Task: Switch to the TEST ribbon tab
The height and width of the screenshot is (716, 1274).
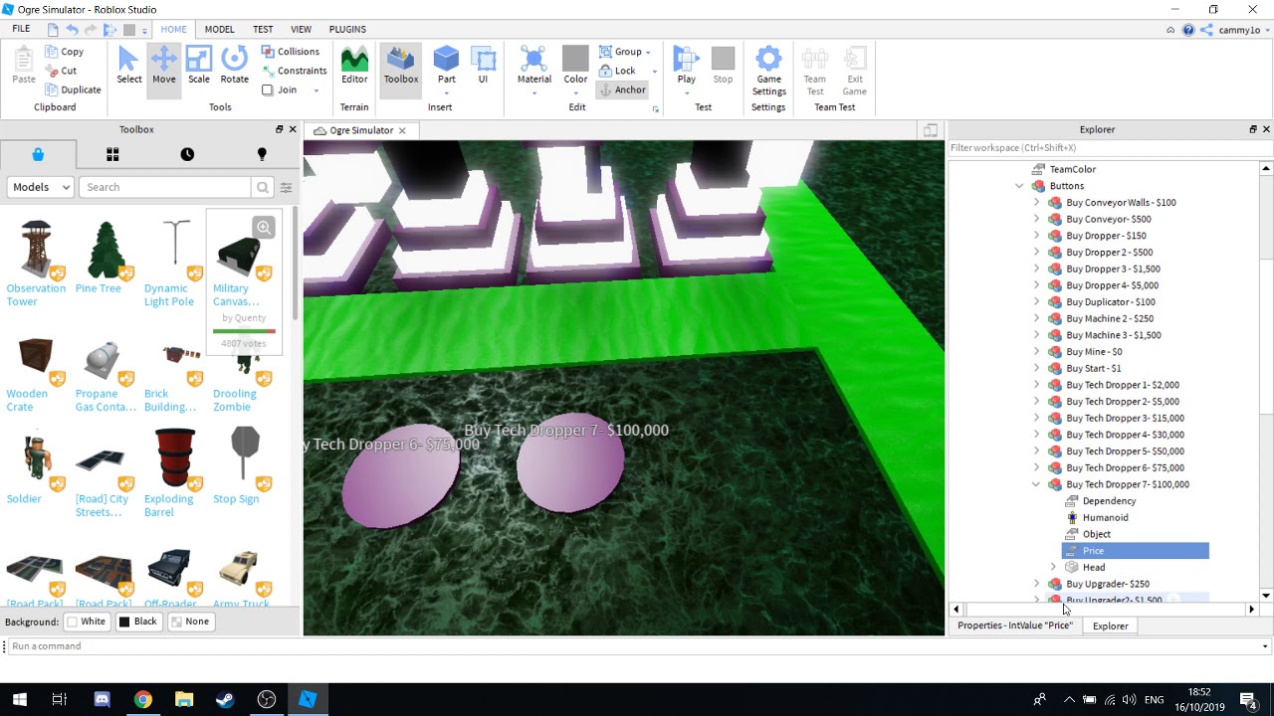Action: tap(263, 30)
